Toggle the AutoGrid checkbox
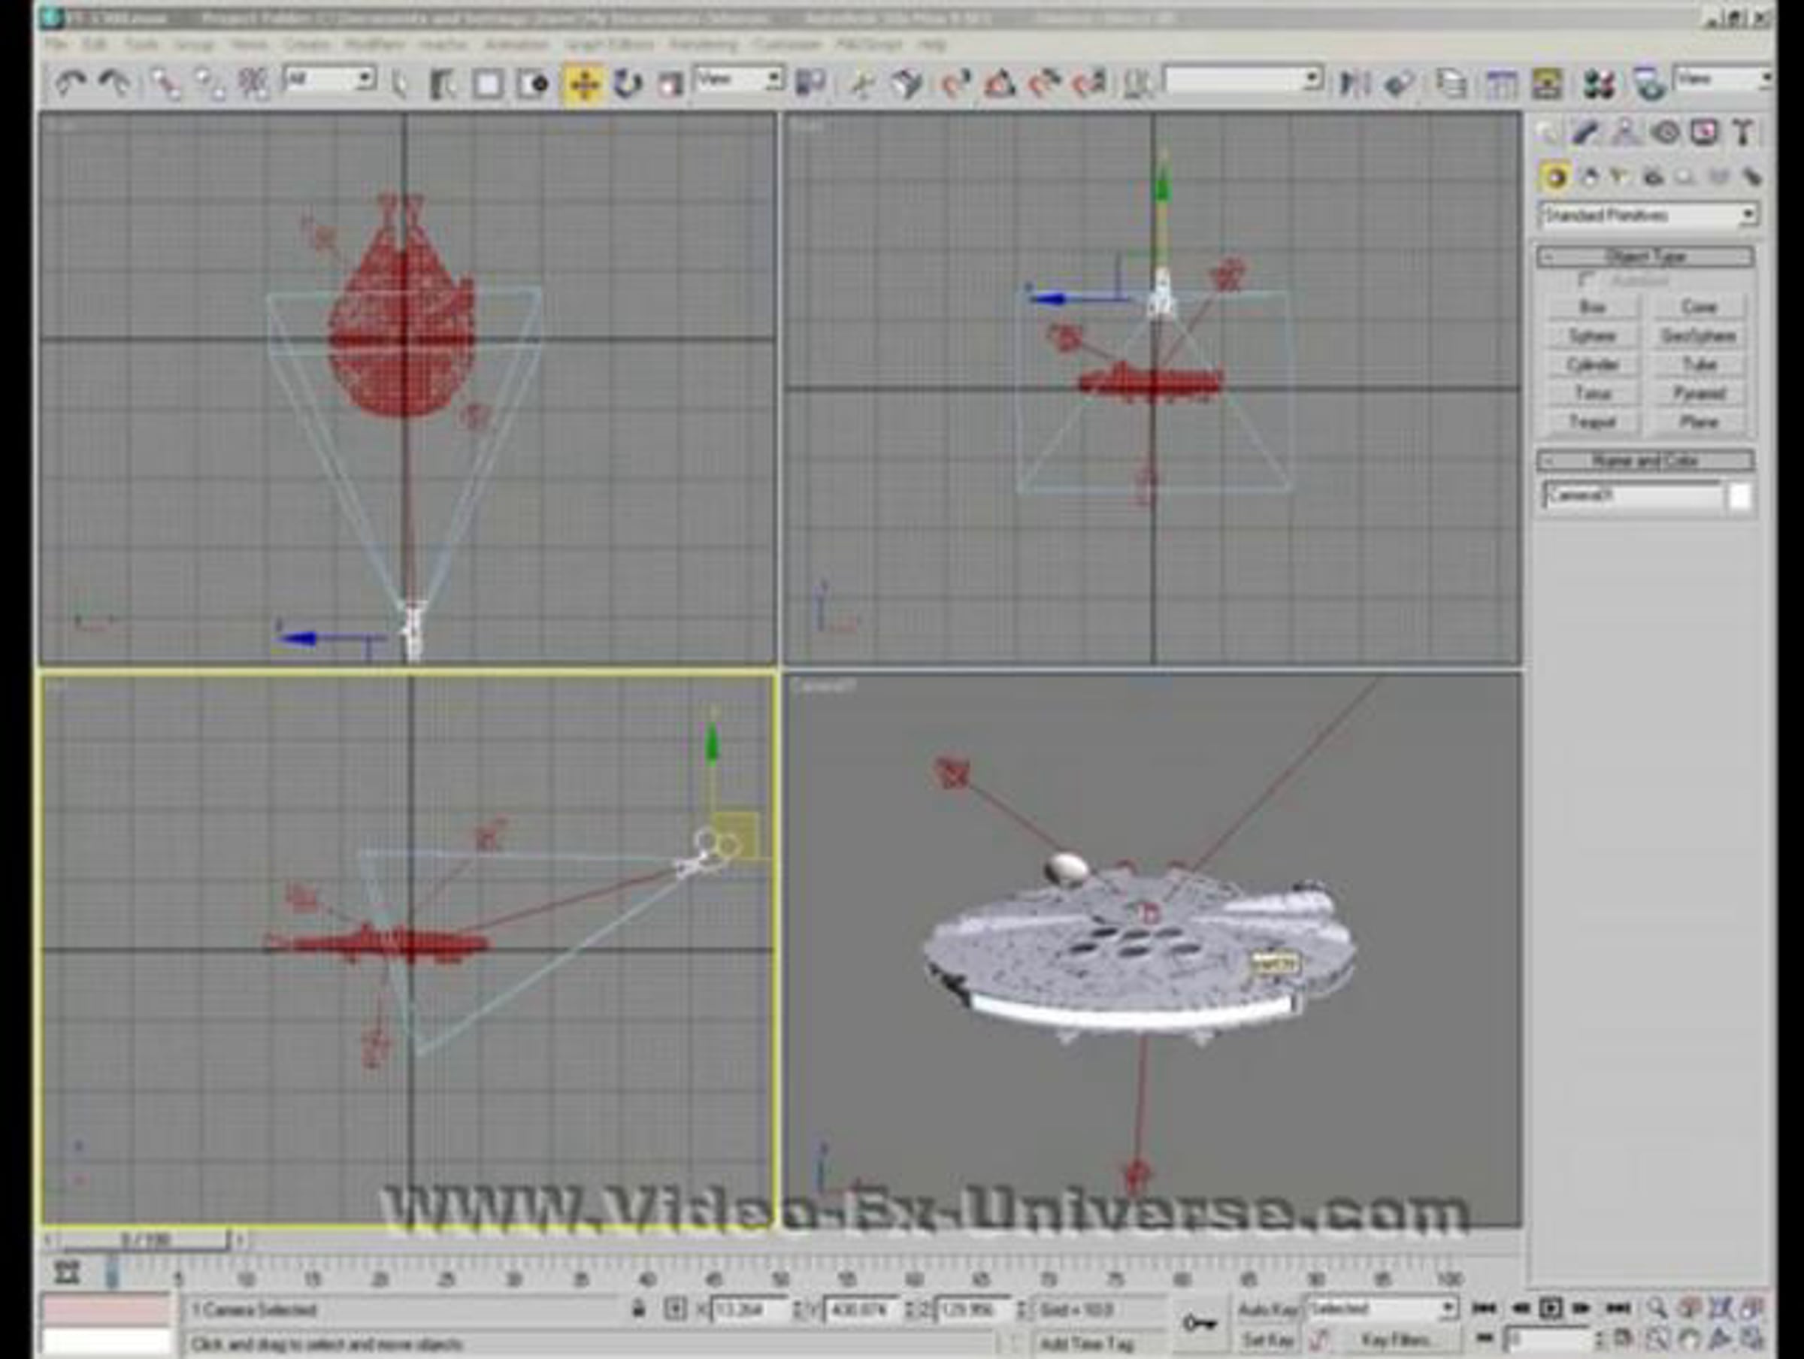 tap(1586, 280)
